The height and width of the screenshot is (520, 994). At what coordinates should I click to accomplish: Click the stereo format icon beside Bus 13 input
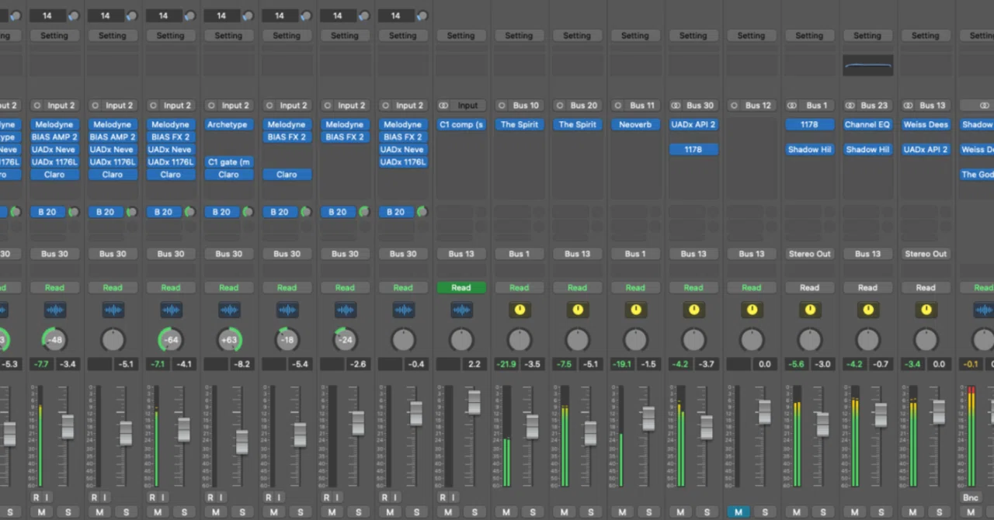(908, 106)
